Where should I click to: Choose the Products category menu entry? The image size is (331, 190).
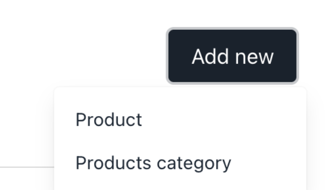[x=180, y=163]
